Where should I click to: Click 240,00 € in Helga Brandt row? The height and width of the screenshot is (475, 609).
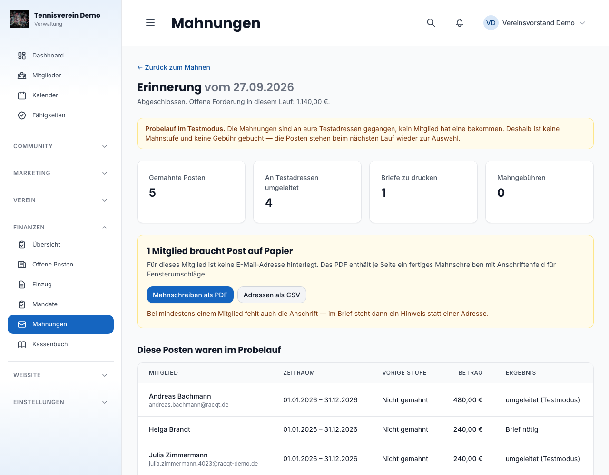tap(468, 429)
